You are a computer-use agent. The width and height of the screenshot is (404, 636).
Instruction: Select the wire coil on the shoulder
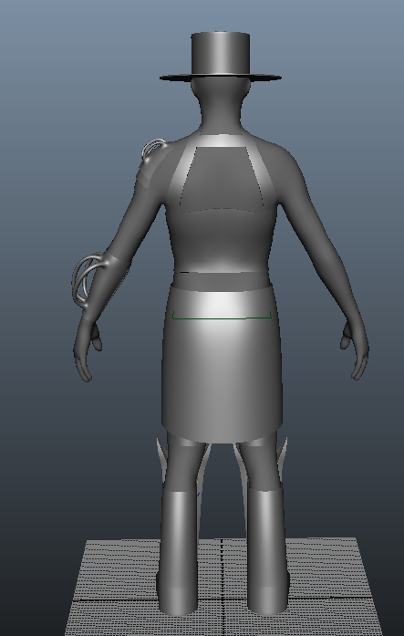154,149
